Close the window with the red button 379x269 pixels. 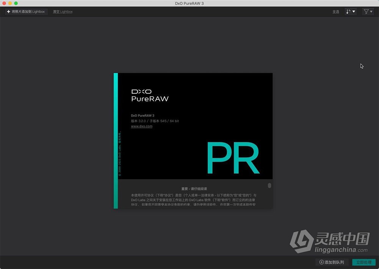pyautogui.click(x=4, y=3)
